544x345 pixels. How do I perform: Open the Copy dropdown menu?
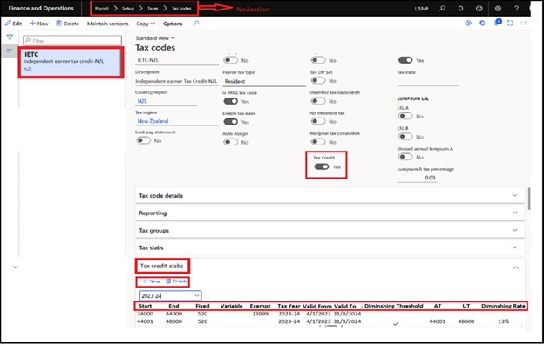pos(146,24)
